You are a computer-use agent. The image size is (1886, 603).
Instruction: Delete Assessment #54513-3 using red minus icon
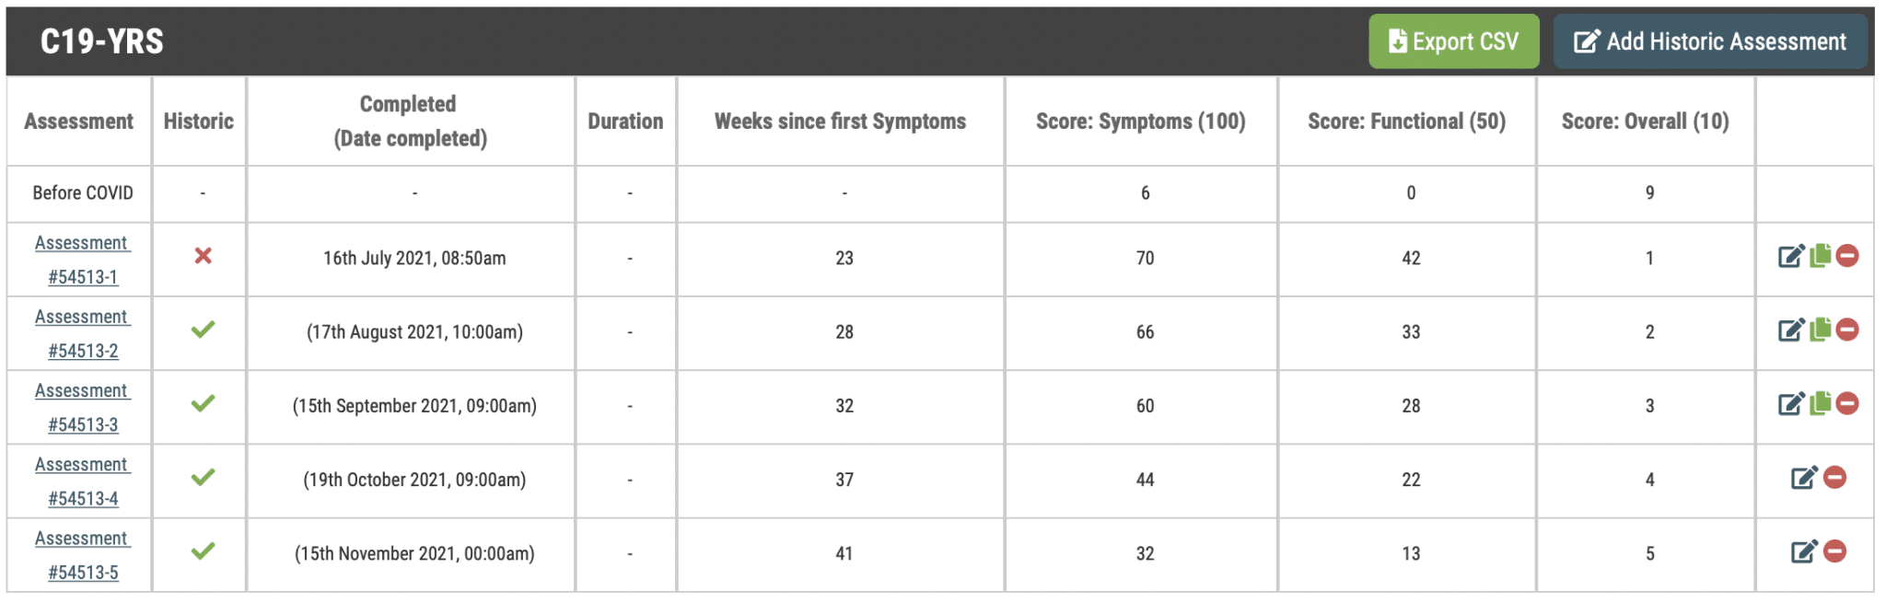click(x=1847, y=403)
